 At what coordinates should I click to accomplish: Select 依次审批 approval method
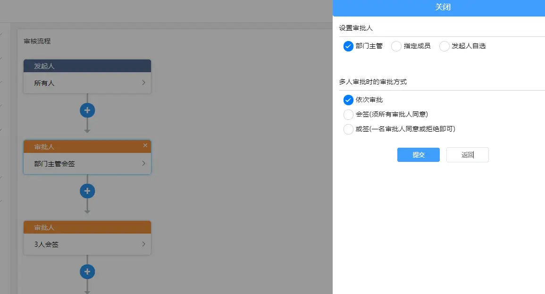click(x=348, y=100)
